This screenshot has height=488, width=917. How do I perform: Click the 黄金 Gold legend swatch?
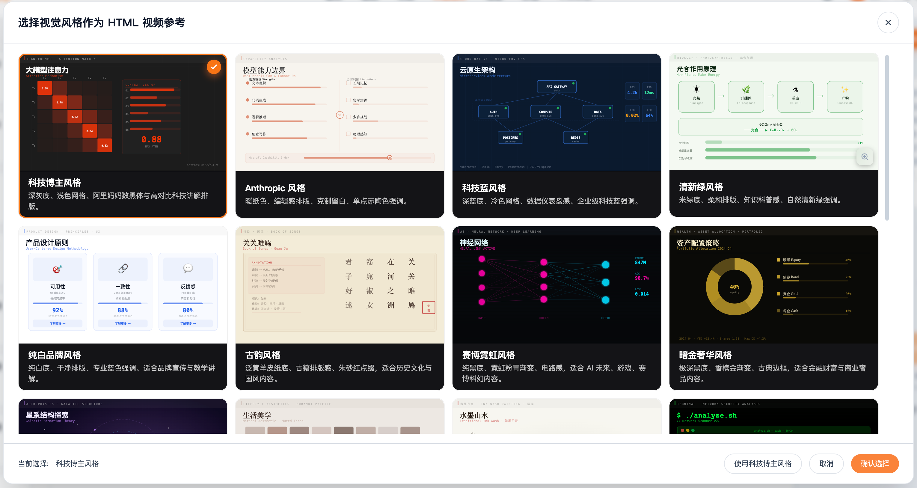[779, 294]
